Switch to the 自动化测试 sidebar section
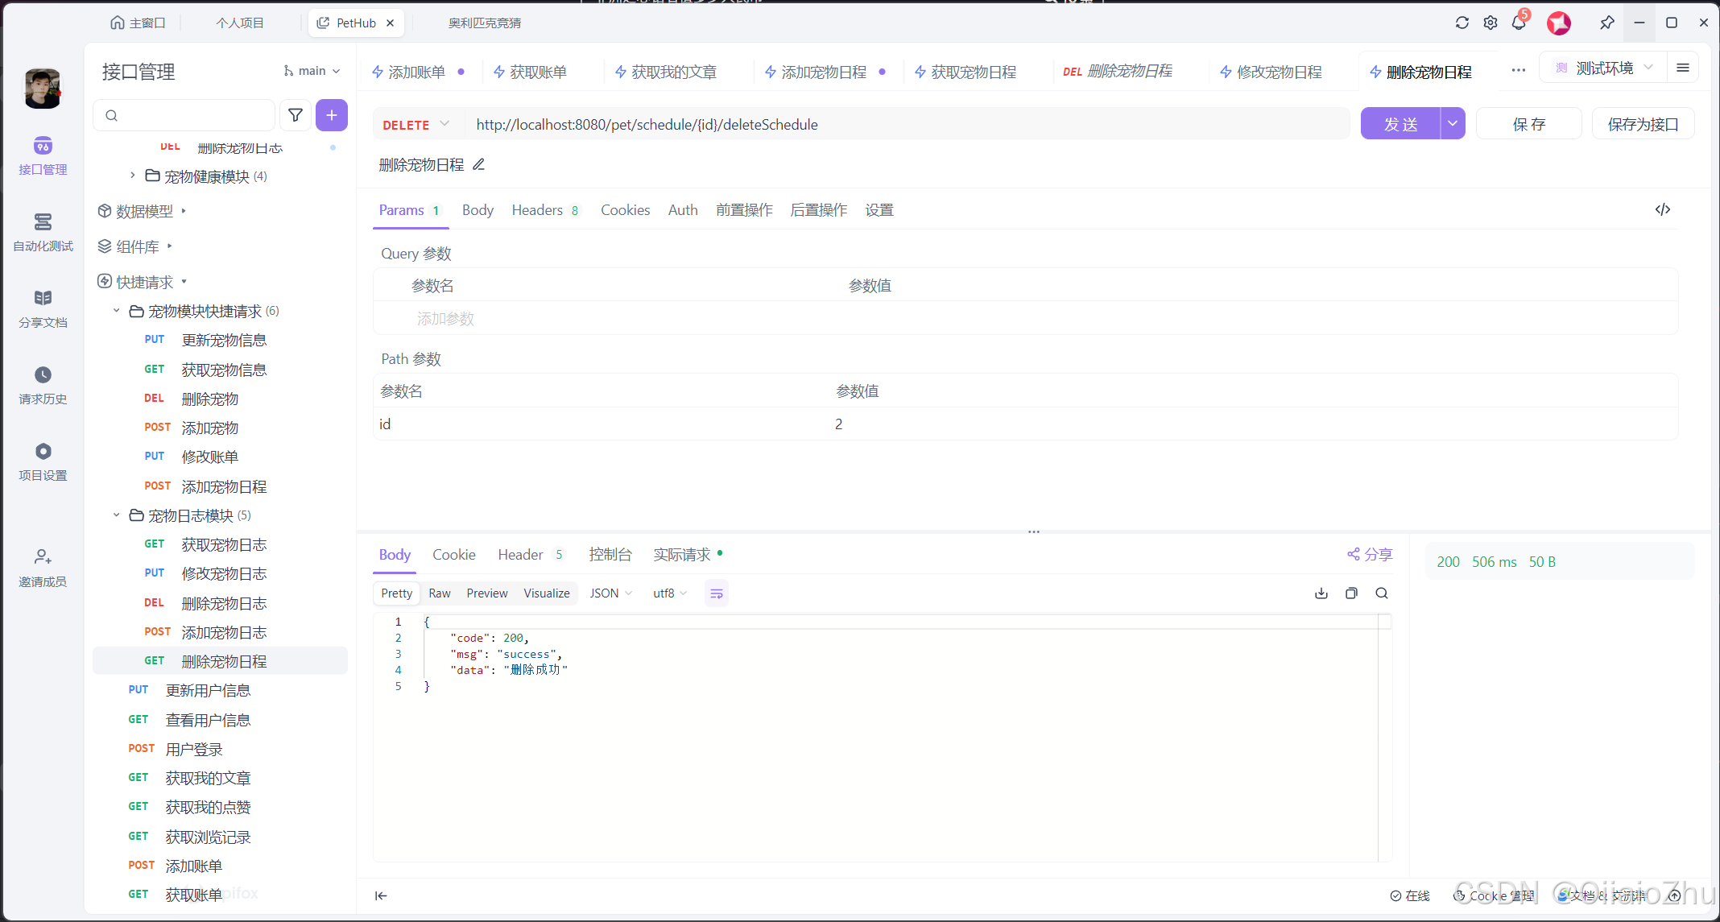 [x=43, y=233]
